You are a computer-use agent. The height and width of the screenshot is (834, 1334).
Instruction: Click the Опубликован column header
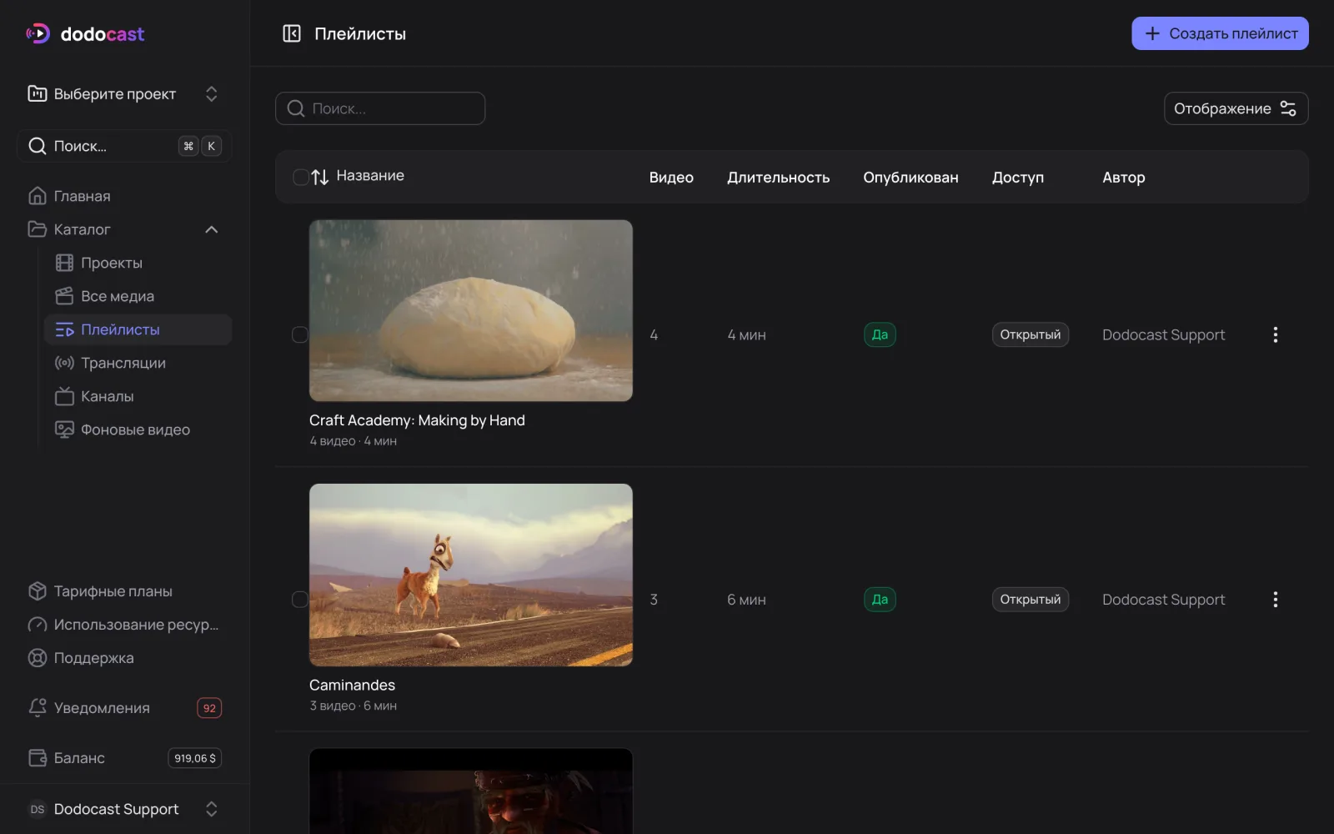(910, 178)
